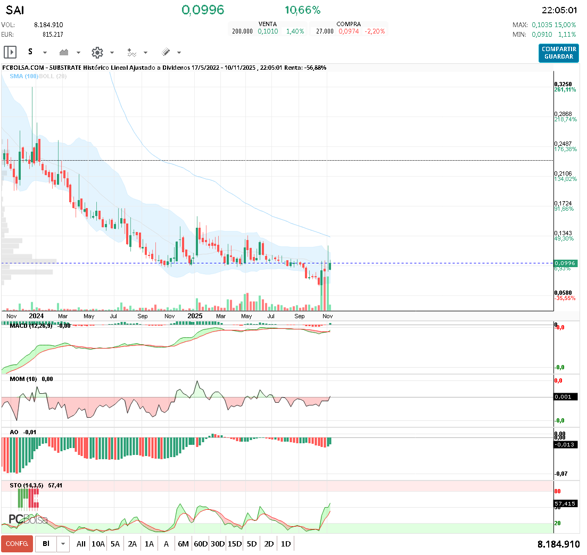
Task: Select the 5D time range tab
Action: click(252, 544)
